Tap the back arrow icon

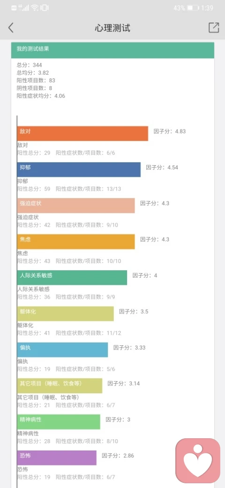(11, 28)
